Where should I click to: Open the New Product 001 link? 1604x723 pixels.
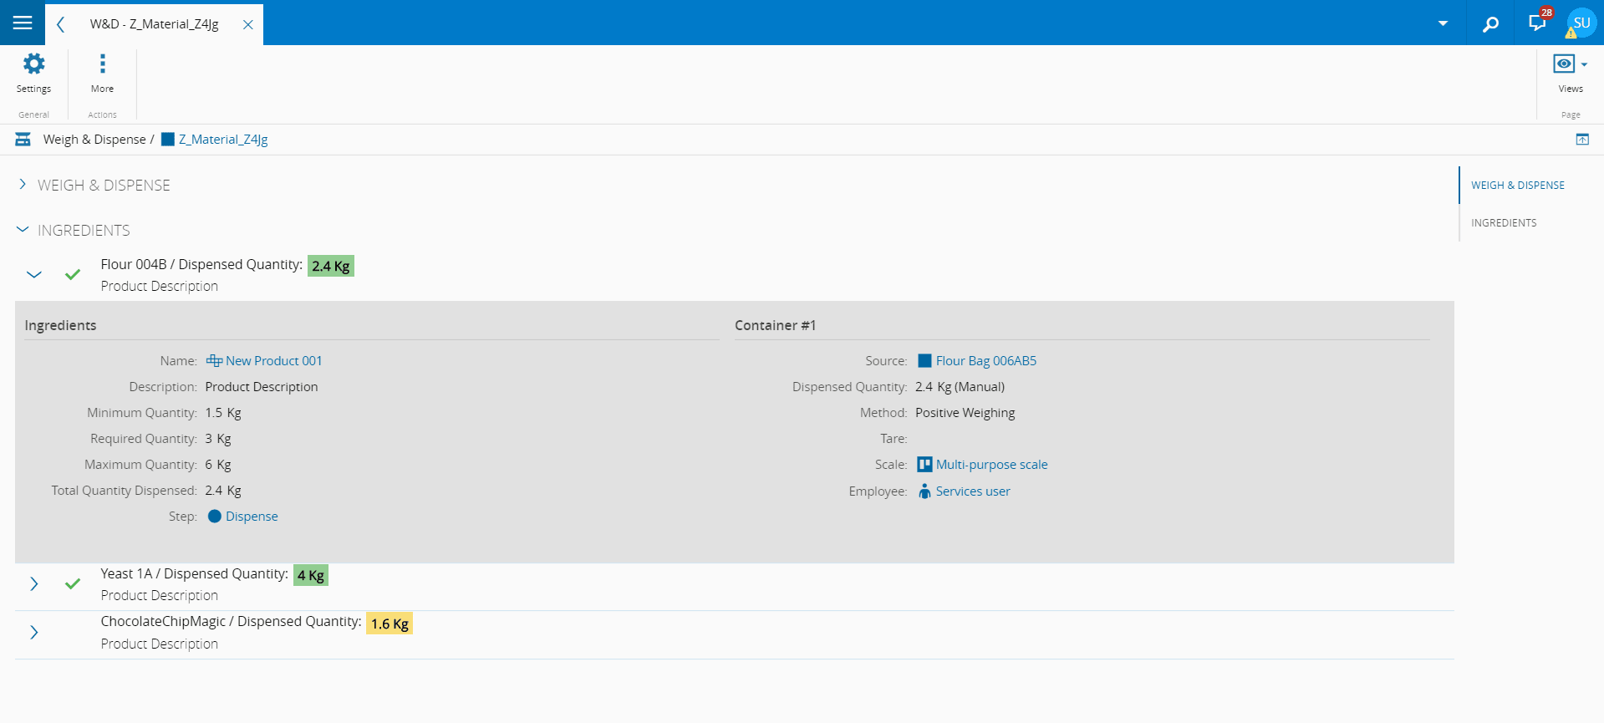click(273, 361)
